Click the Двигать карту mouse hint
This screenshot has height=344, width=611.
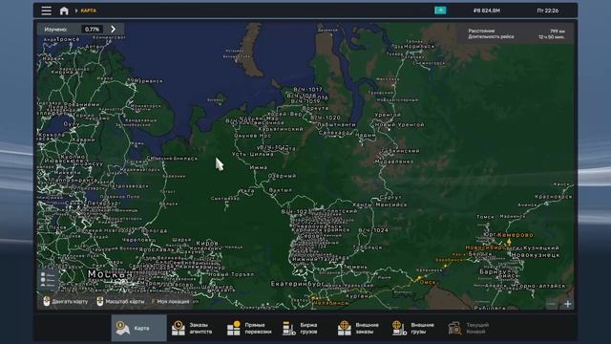click(x=66, y=302)
